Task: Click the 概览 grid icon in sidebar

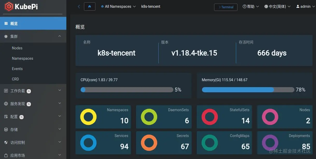Action: (x=6, y=24)
